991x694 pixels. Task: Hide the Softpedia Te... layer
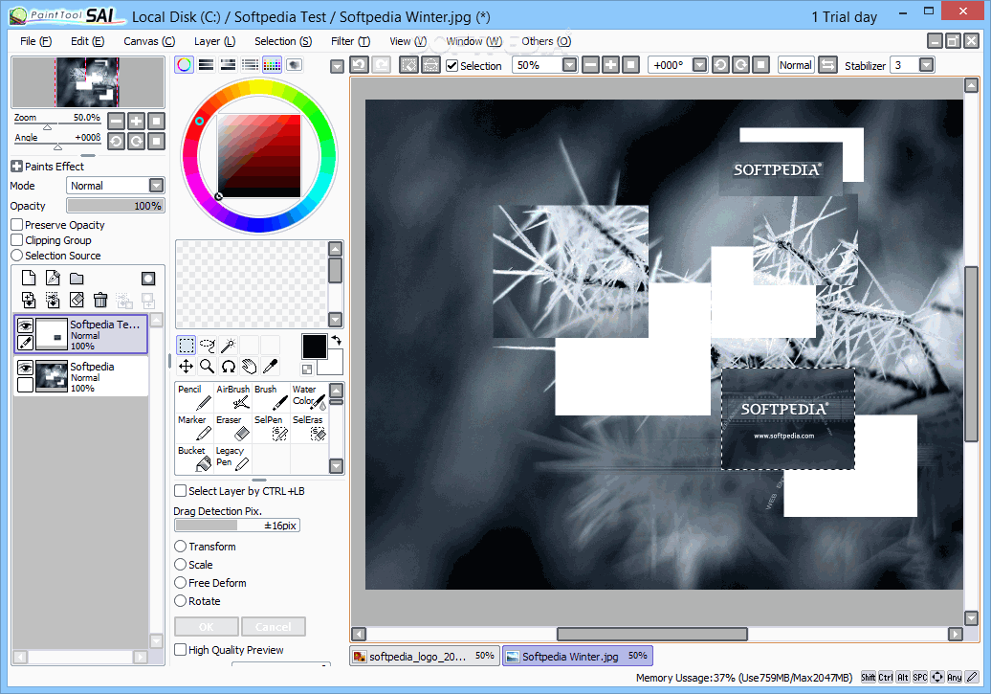pos(25,325)
